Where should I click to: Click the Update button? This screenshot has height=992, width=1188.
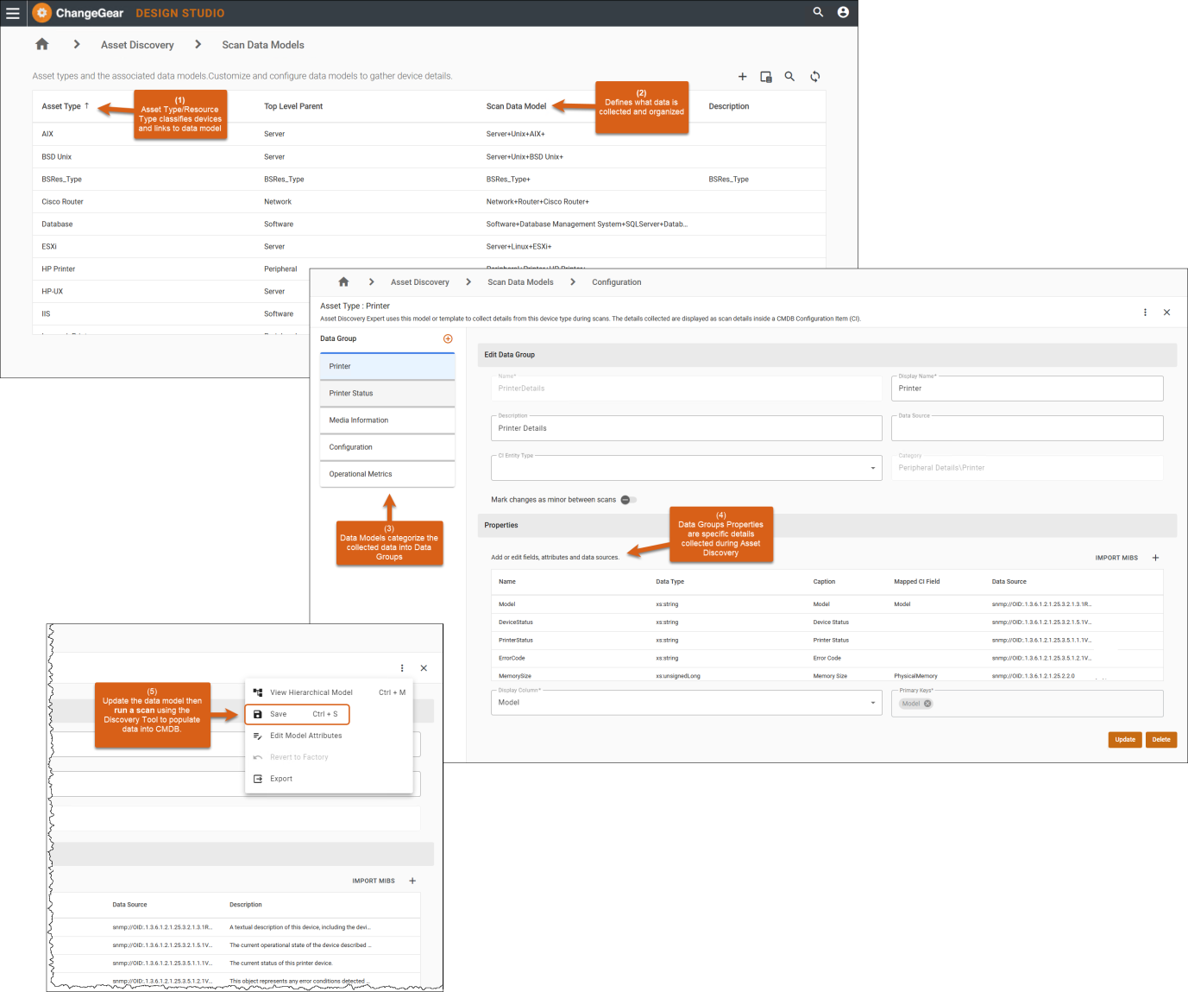[x=1124, y=740]
